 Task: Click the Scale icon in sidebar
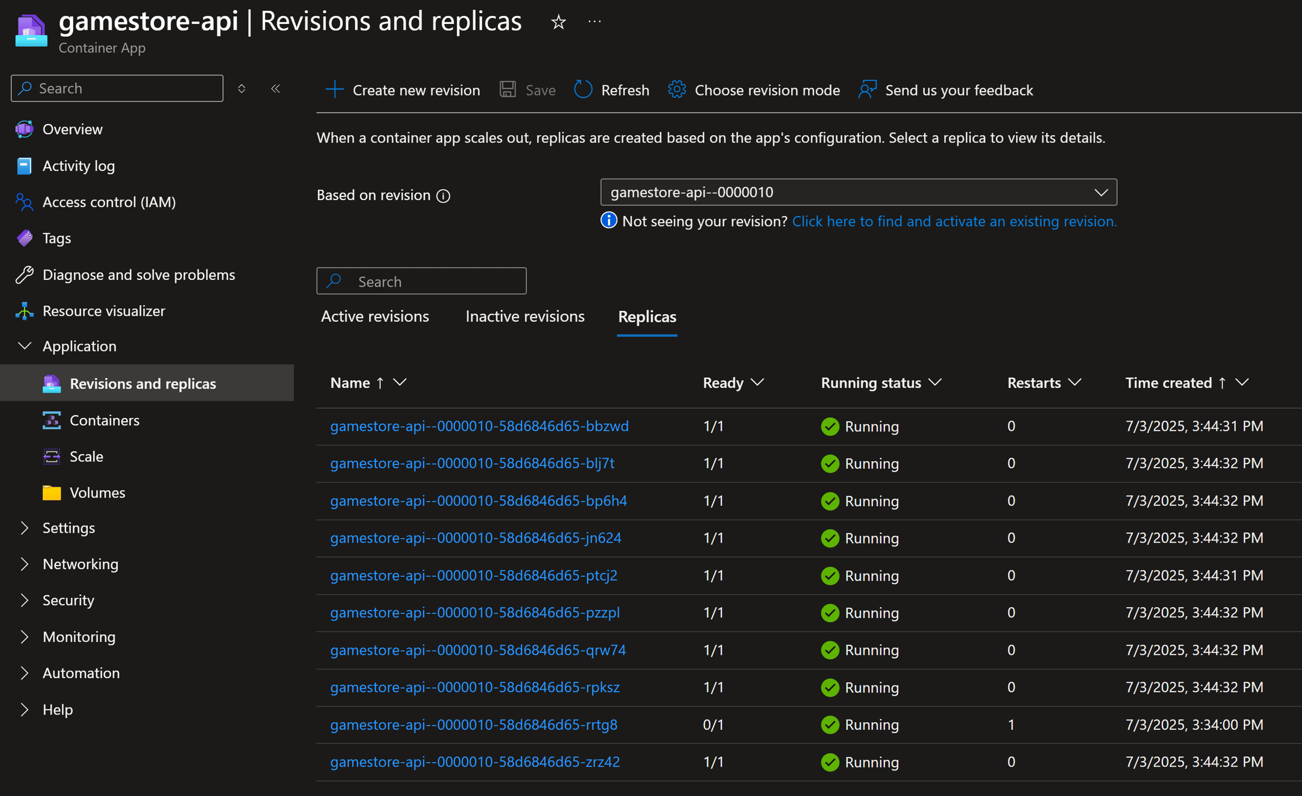(x=52, y=457)
